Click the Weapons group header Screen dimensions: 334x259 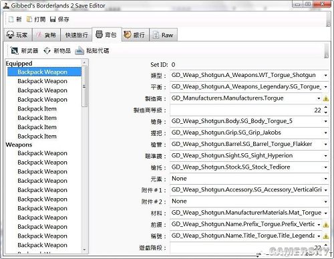19,145
